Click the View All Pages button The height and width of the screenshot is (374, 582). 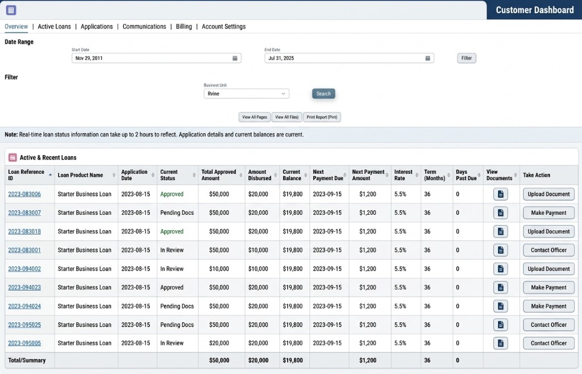[255, 117]
